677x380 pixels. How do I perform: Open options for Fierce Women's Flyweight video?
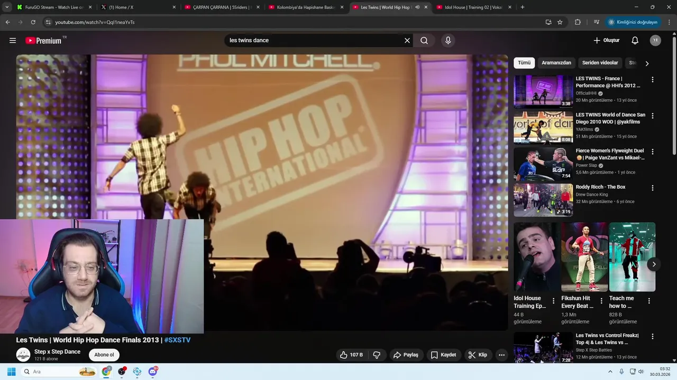click(652, 152)
